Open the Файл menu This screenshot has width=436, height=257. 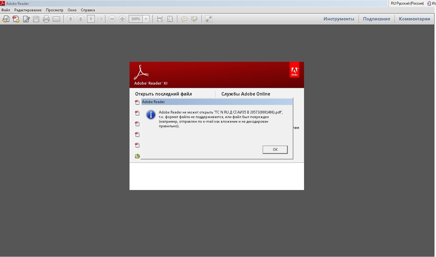(6, 10)
